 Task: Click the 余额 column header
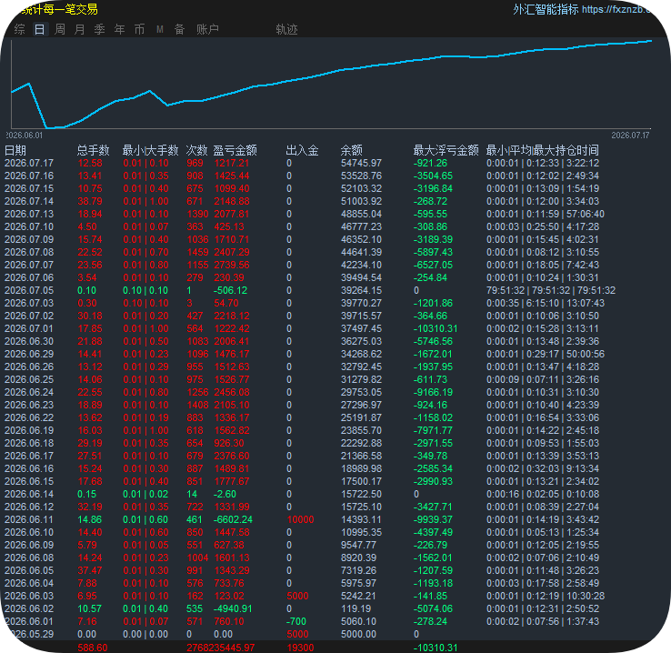click(351, 151)
